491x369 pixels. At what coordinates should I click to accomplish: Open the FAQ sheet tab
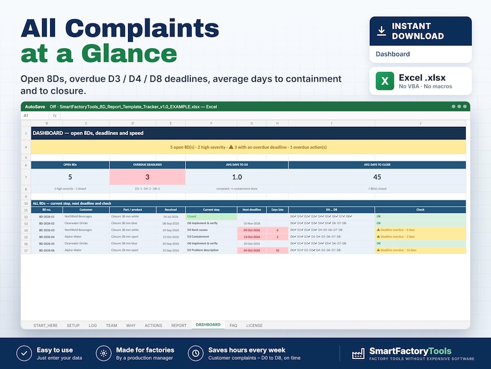tap(233, 326)
